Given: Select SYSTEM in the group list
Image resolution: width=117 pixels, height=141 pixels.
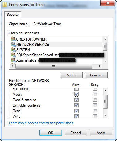Looking at the screenshot, I should pyautogui.click(x=56, y=49).
